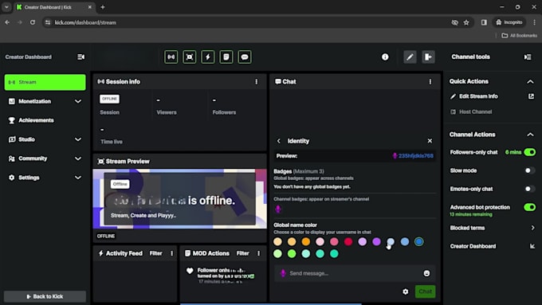Image resolution: width=542 pixels, height=305 pixels.
Task: Collapse Quick Actions section
Action: 530,81
